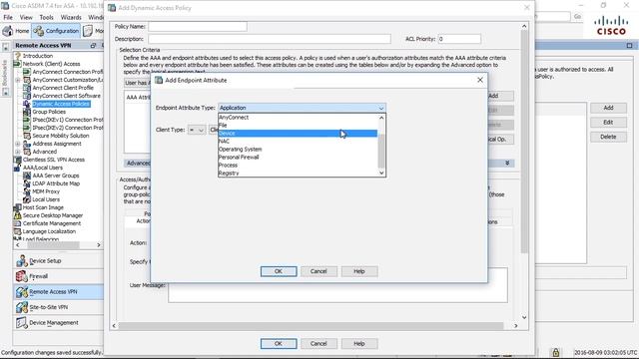Open the File menu
Image resolution: width=639 pixels, height=359 pixels.
click(x=8, y=18)
